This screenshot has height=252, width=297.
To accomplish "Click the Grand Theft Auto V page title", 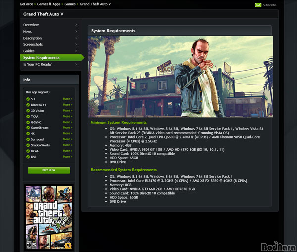I will click(x=44, y=14).
